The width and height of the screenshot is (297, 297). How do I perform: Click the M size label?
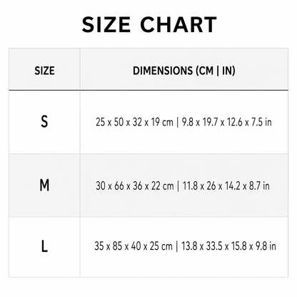[44, 186]
